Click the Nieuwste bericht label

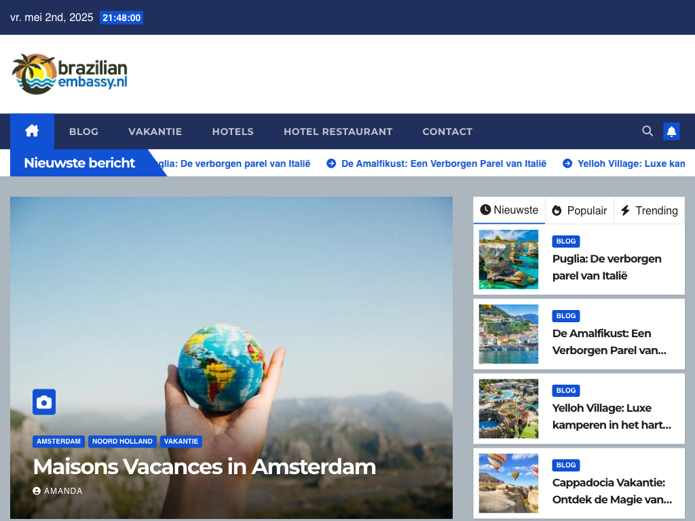coord(79,163)
